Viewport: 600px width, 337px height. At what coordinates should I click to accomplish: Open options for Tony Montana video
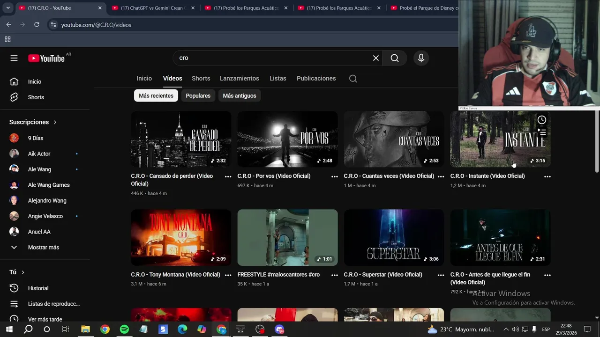pos(228,275)
